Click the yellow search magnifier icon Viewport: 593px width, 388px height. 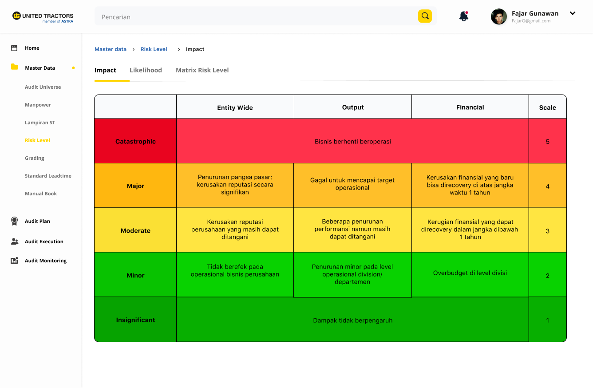coord(425,16)
